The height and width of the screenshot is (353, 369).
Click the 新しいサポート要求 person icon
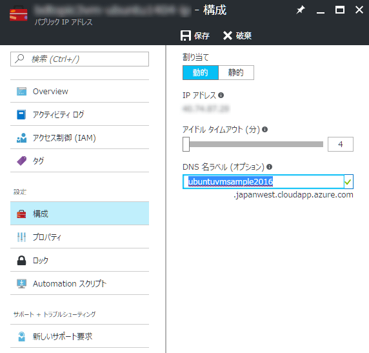pos(21,336)
